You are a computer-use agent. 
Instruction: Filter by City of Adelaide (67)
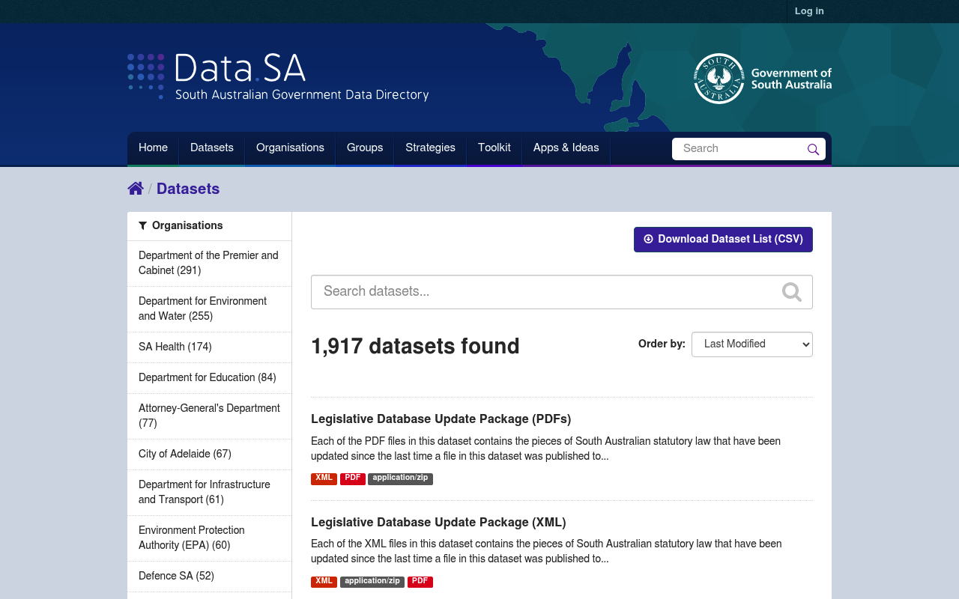[209, 454]
